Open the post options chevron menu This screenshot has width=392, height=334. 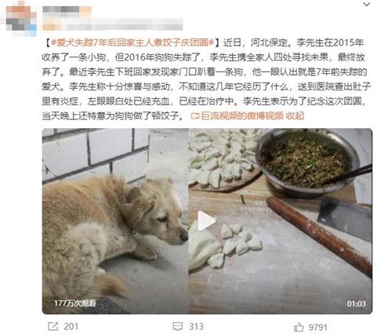point(367,5)
